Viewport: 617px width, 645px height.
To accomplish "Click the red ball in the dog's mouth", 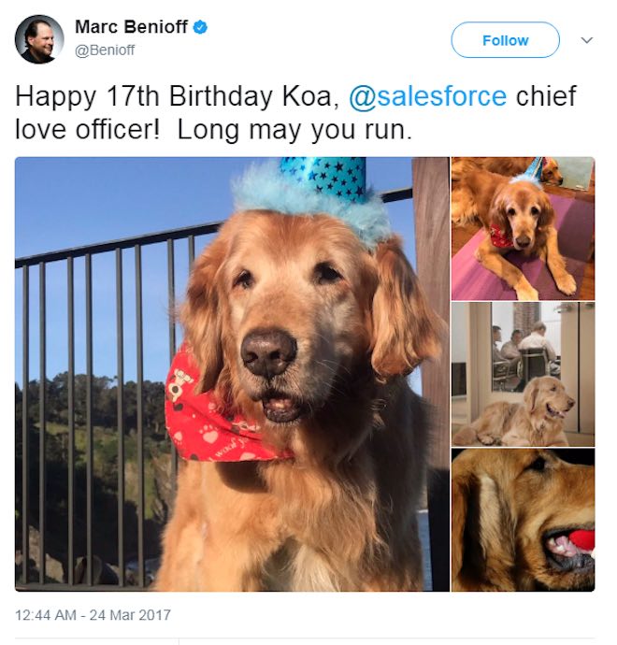I will (x=581, y=542).
